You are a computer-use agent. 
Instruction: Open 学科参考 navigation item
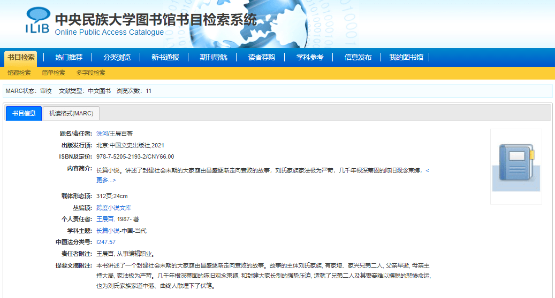(x=310, y=57)
